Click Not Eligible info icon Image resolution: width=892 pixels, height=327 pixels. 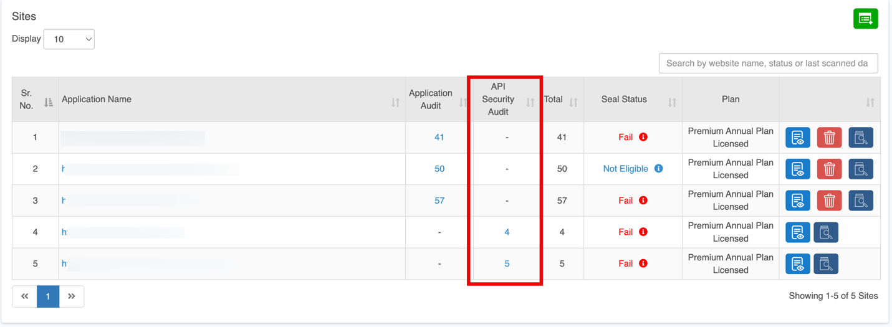658,169
